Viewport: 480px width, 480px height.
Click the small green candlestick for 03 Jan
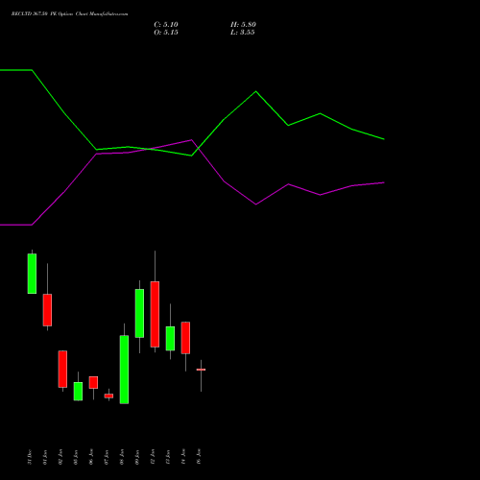(x=78, y=391)
